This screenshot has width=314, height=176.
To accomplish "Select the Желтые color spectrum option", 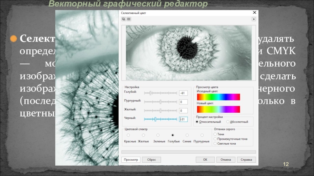I will pos(143,135).
